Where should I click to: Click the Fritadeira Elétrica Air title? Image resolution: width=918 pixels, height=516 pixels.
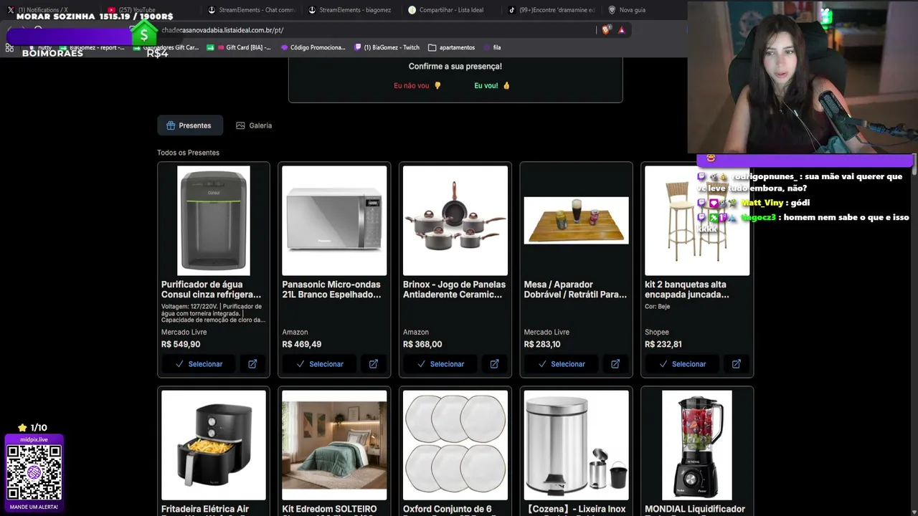pos(206,510)
